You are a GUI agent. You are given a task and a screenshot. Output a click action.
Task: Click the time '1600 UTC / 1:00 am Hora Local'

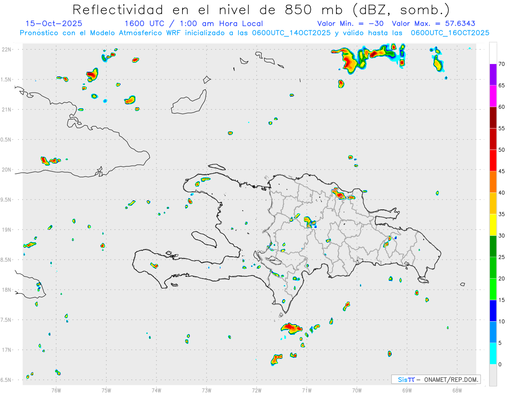[194, 23]
